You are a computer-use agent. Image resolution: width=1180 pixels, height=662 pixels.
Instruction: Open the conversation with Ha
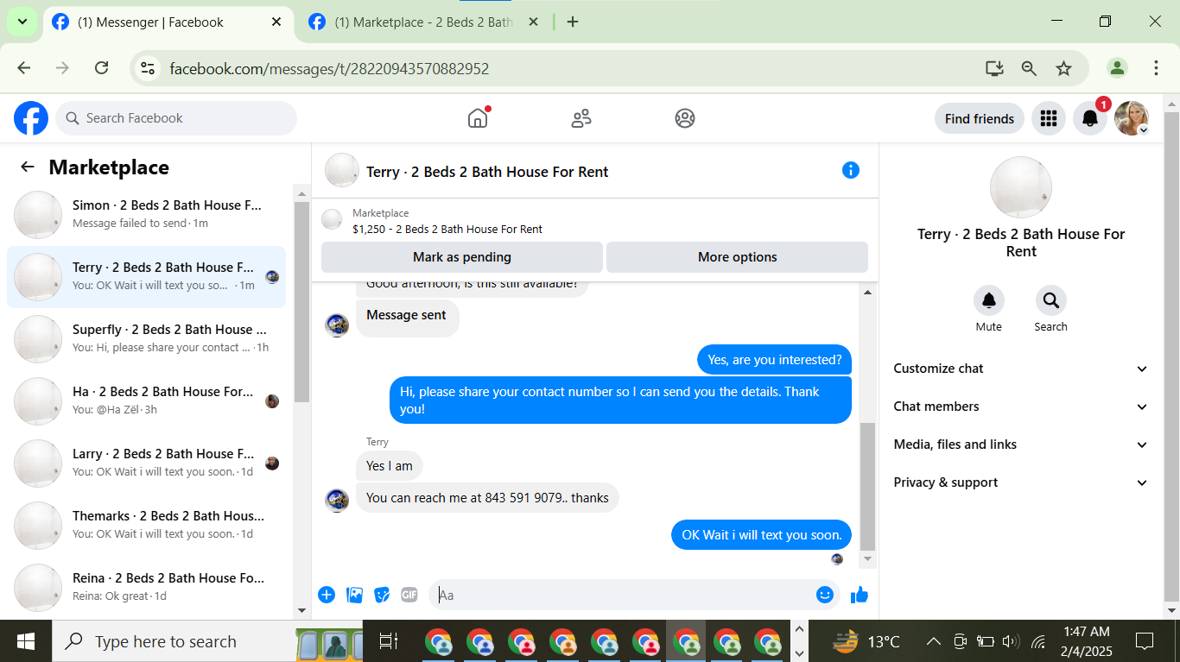click(x=147, y=400)
